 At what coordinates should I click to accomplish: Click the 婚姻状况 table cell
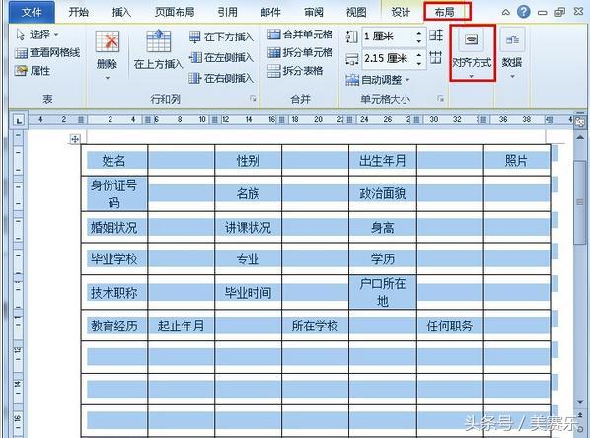(x=114, y=227)
